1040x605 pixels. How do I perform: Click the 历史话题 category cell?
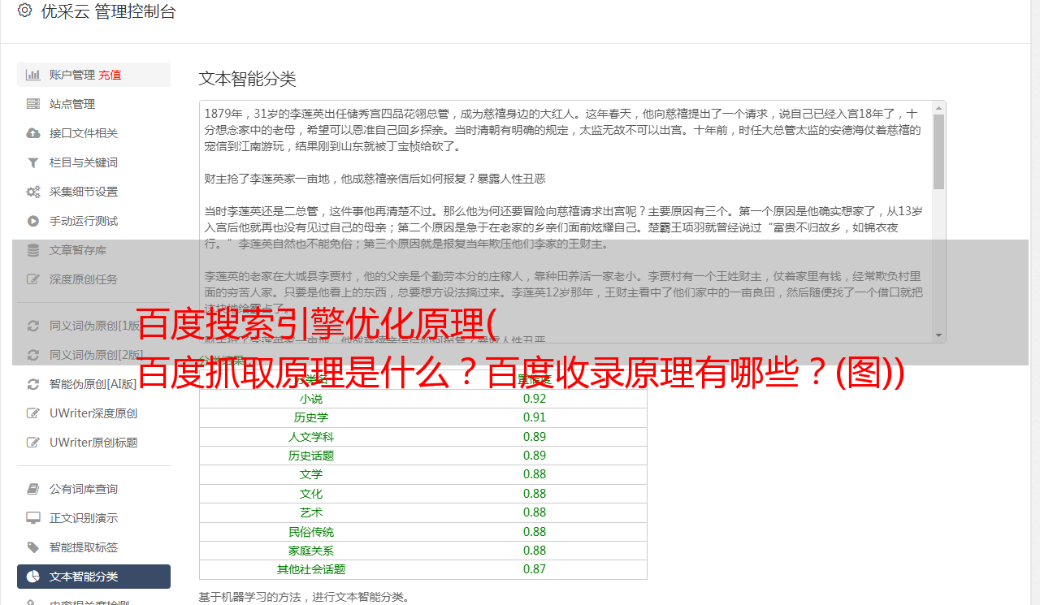[311, 456]
